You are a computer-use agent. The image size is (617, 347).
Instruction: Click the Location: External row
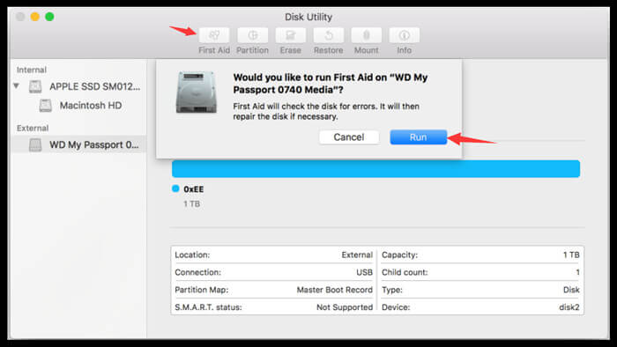(273, 255)
